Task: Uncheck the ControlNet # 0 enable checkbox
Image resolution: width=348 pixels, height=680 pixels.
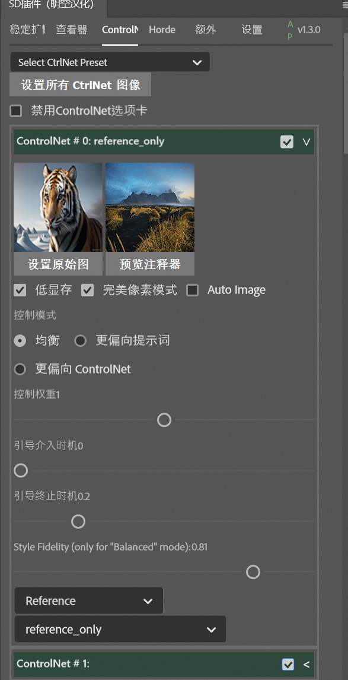Action: coord(287,142)
